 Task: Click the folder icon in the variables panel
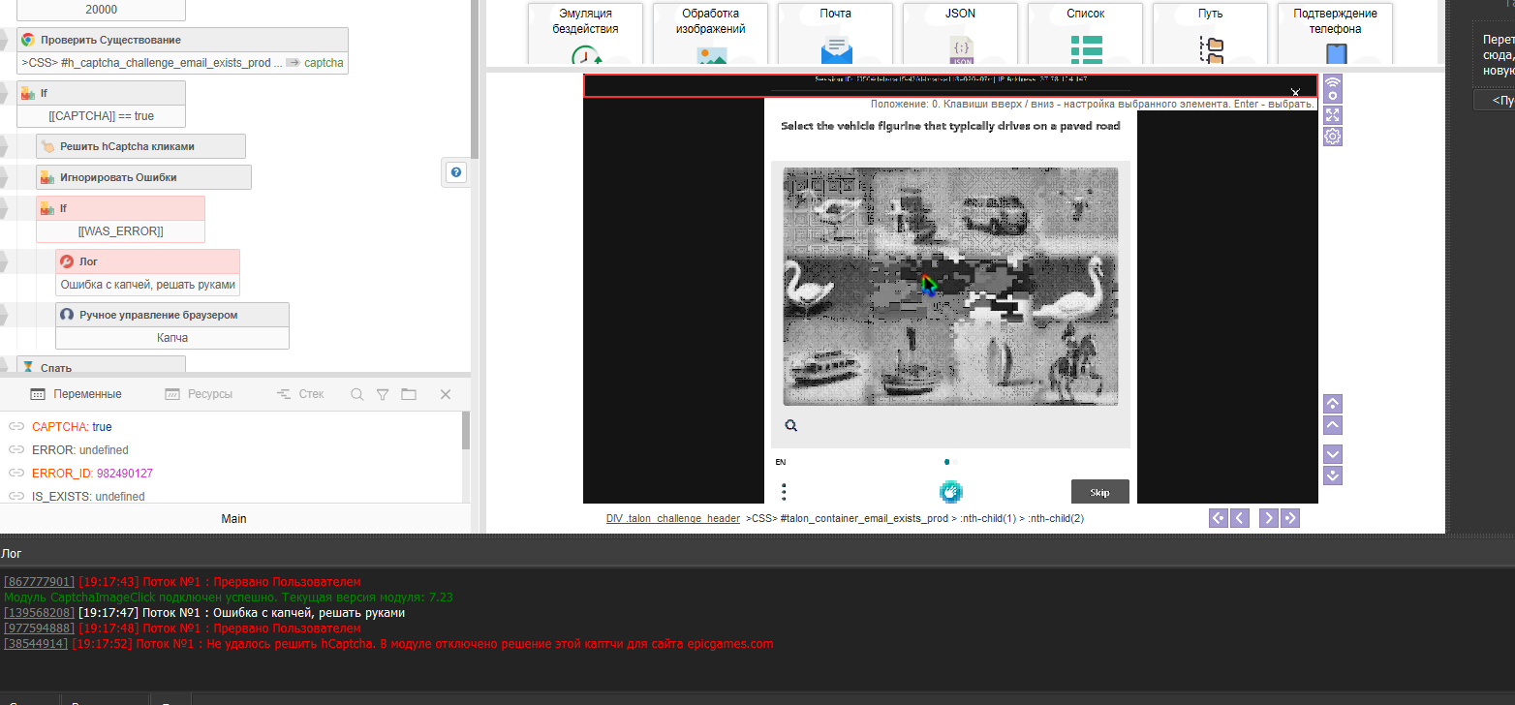(409, 394)
